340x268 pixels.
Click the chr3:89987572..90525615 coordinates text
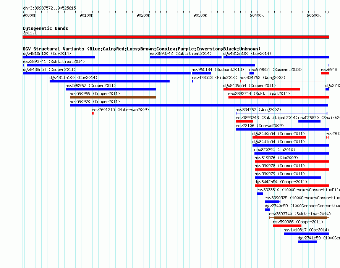click(49, 8)
